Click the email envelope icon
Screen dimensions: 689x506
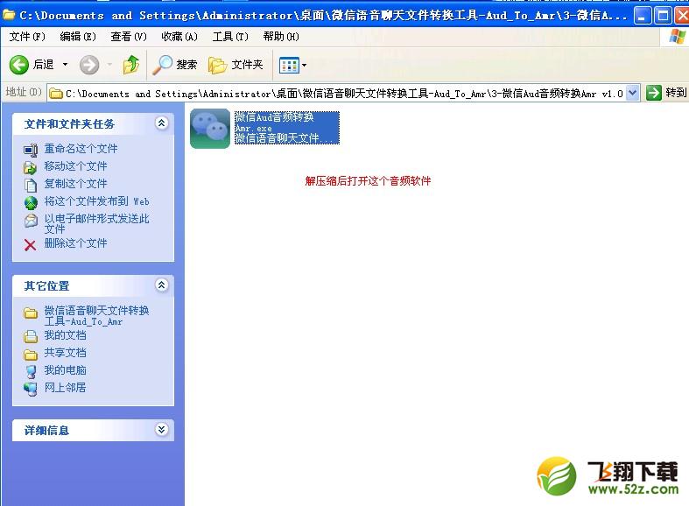pyautogui.click(x=31, y=220)
